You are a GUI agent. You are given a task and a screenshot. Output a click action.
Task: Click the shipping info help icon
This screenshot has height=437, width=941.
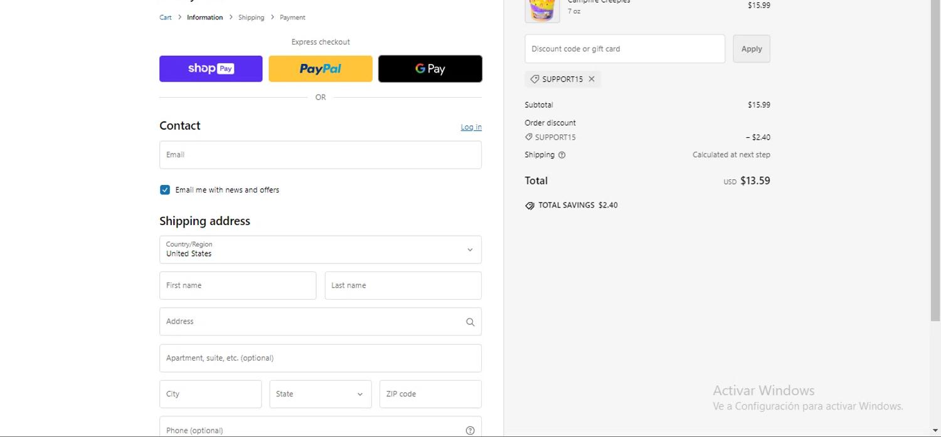pos(561,155)
